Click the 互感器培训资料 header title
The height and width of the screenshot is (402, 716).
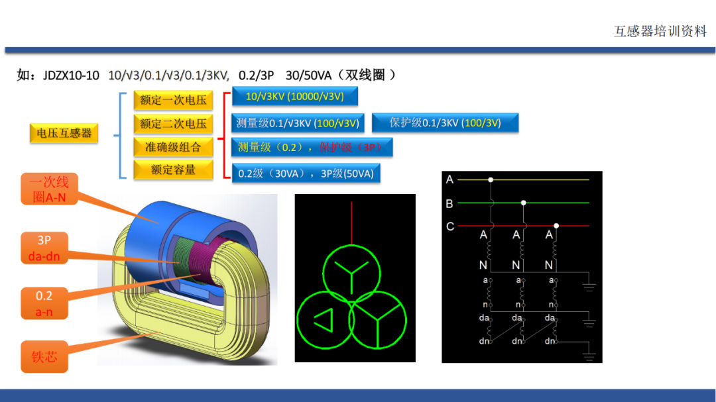pyautogui.click(x=660, y=31)
